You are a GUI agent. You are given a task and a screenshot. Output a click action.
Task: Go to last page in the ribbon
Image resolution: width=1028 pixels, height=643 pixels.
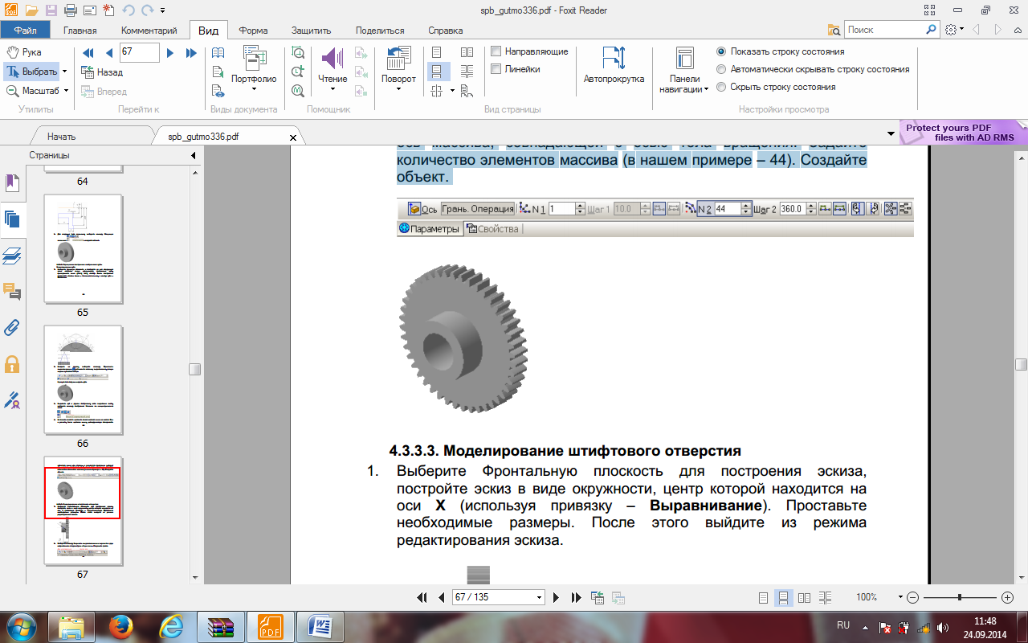click(x=191, y=53)
